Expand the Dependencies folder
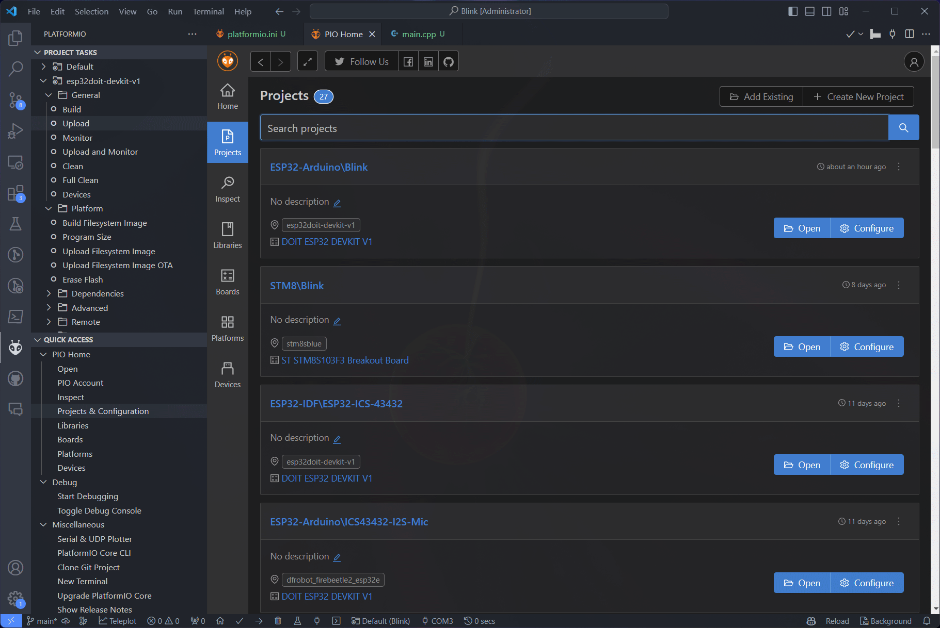 (x=49, y=293)
